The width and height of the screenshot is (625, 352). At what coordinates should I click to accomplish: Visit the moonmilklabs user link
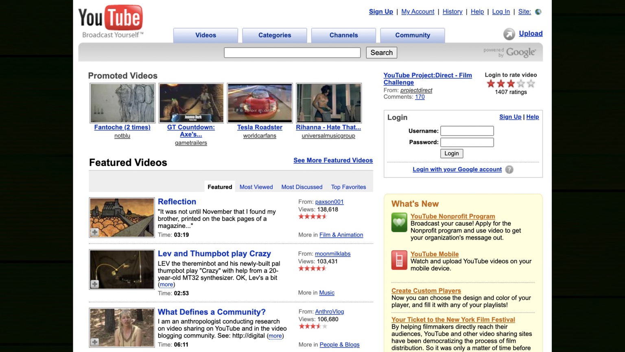[x=332, y=254]
